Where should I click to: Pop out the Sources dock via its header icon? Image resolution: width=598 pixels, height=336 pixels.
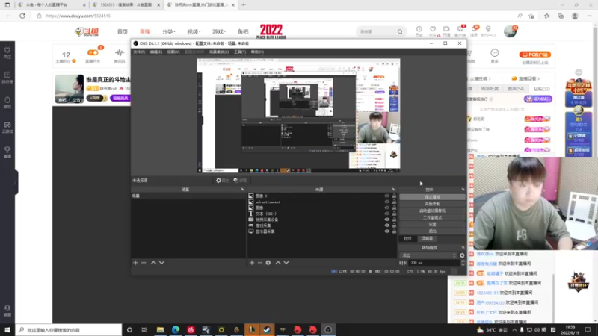point(393,190)
